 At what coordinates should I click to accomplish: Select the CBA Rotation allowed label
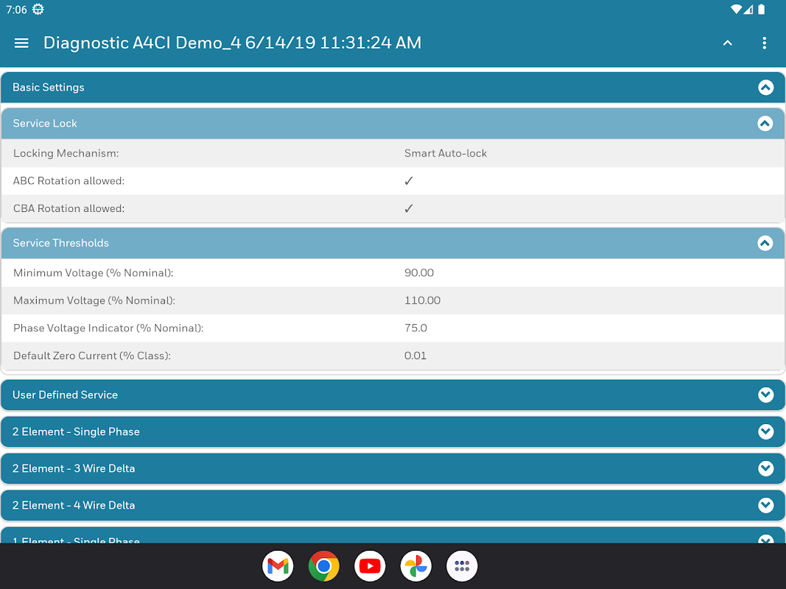click(x=69, y=208)
